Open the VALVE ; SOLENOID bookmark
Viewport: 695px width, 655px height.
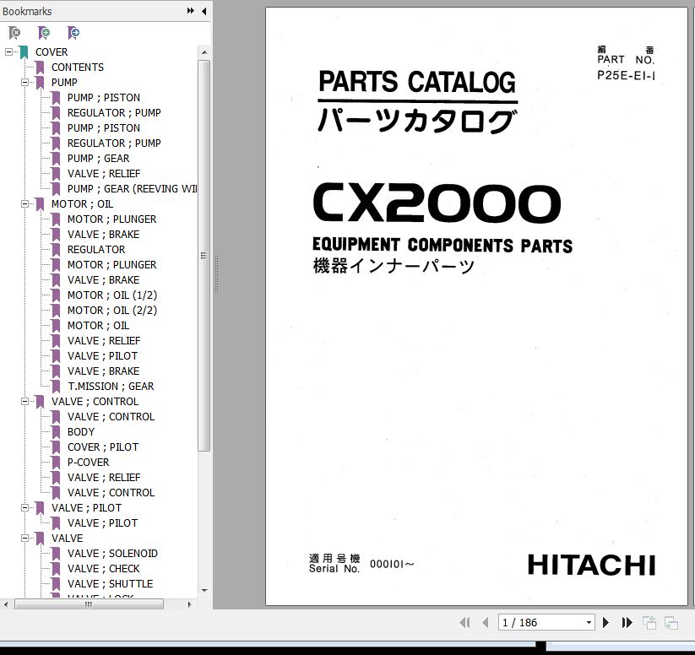coord(112,554)
